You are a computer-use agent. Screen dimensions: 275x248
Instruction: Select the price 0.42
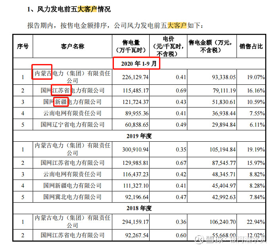(x=181, y=174)
